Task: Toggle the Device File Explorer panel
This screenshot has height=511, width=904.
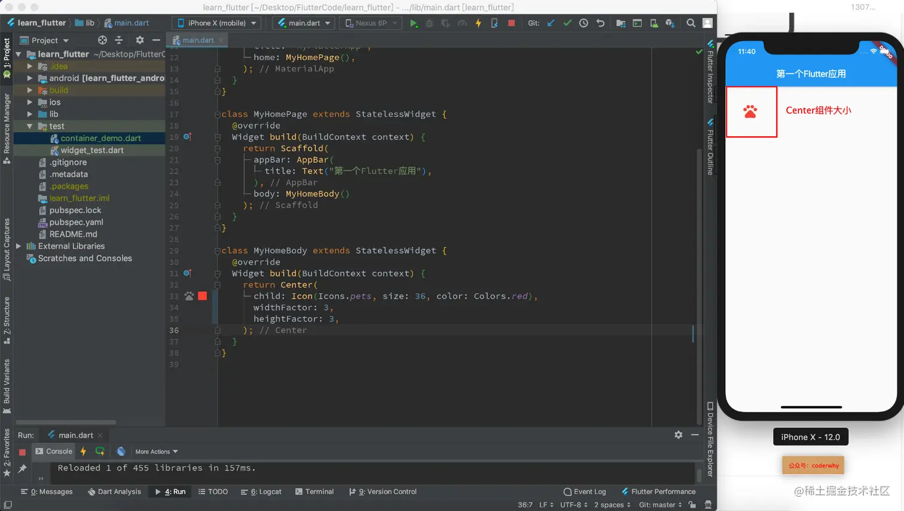Action: pos(710,439)
